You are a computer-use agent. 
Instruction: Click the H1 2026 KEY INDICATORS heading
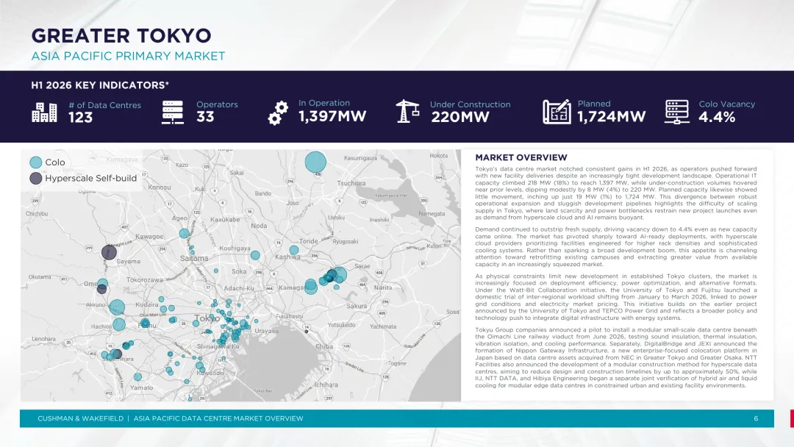coord(100,85)
